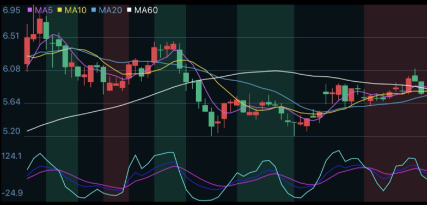
Task: Click the 124.1 indicator scale label
Action: 11,156
